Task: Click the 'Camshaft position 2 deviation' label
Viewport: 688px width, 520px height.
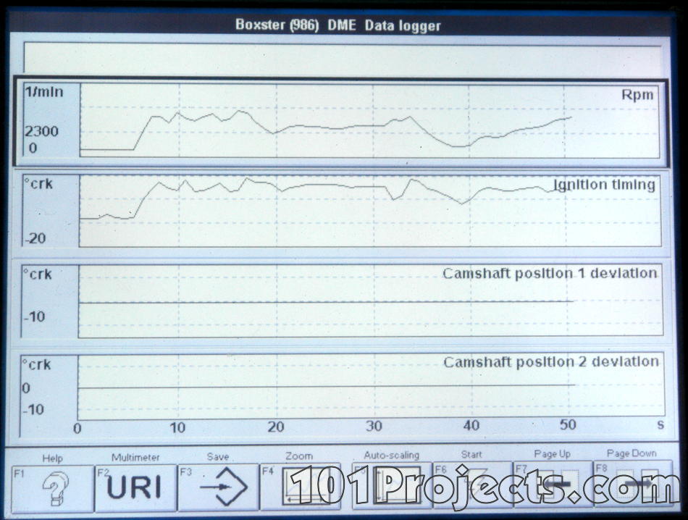Action: coord(551,361)
